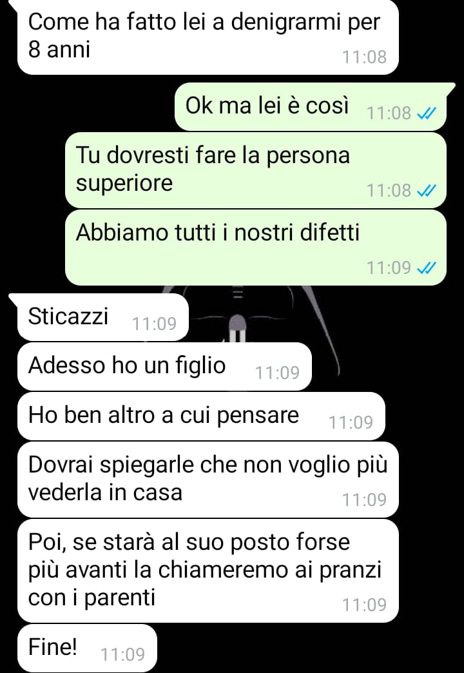Tap the 11:09 timestamp beside 'Sticazzi'
Screen dimensions: 464x673
154,324
